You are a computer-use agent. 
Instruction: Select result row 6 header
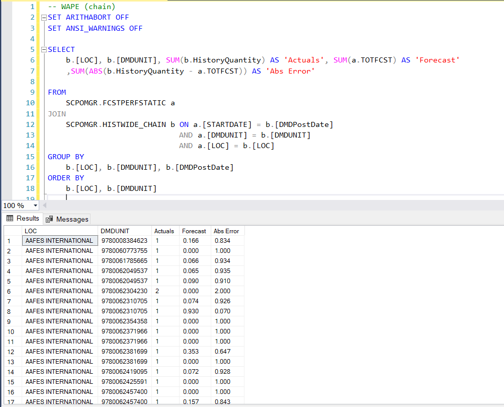click(x=13, y=291)
